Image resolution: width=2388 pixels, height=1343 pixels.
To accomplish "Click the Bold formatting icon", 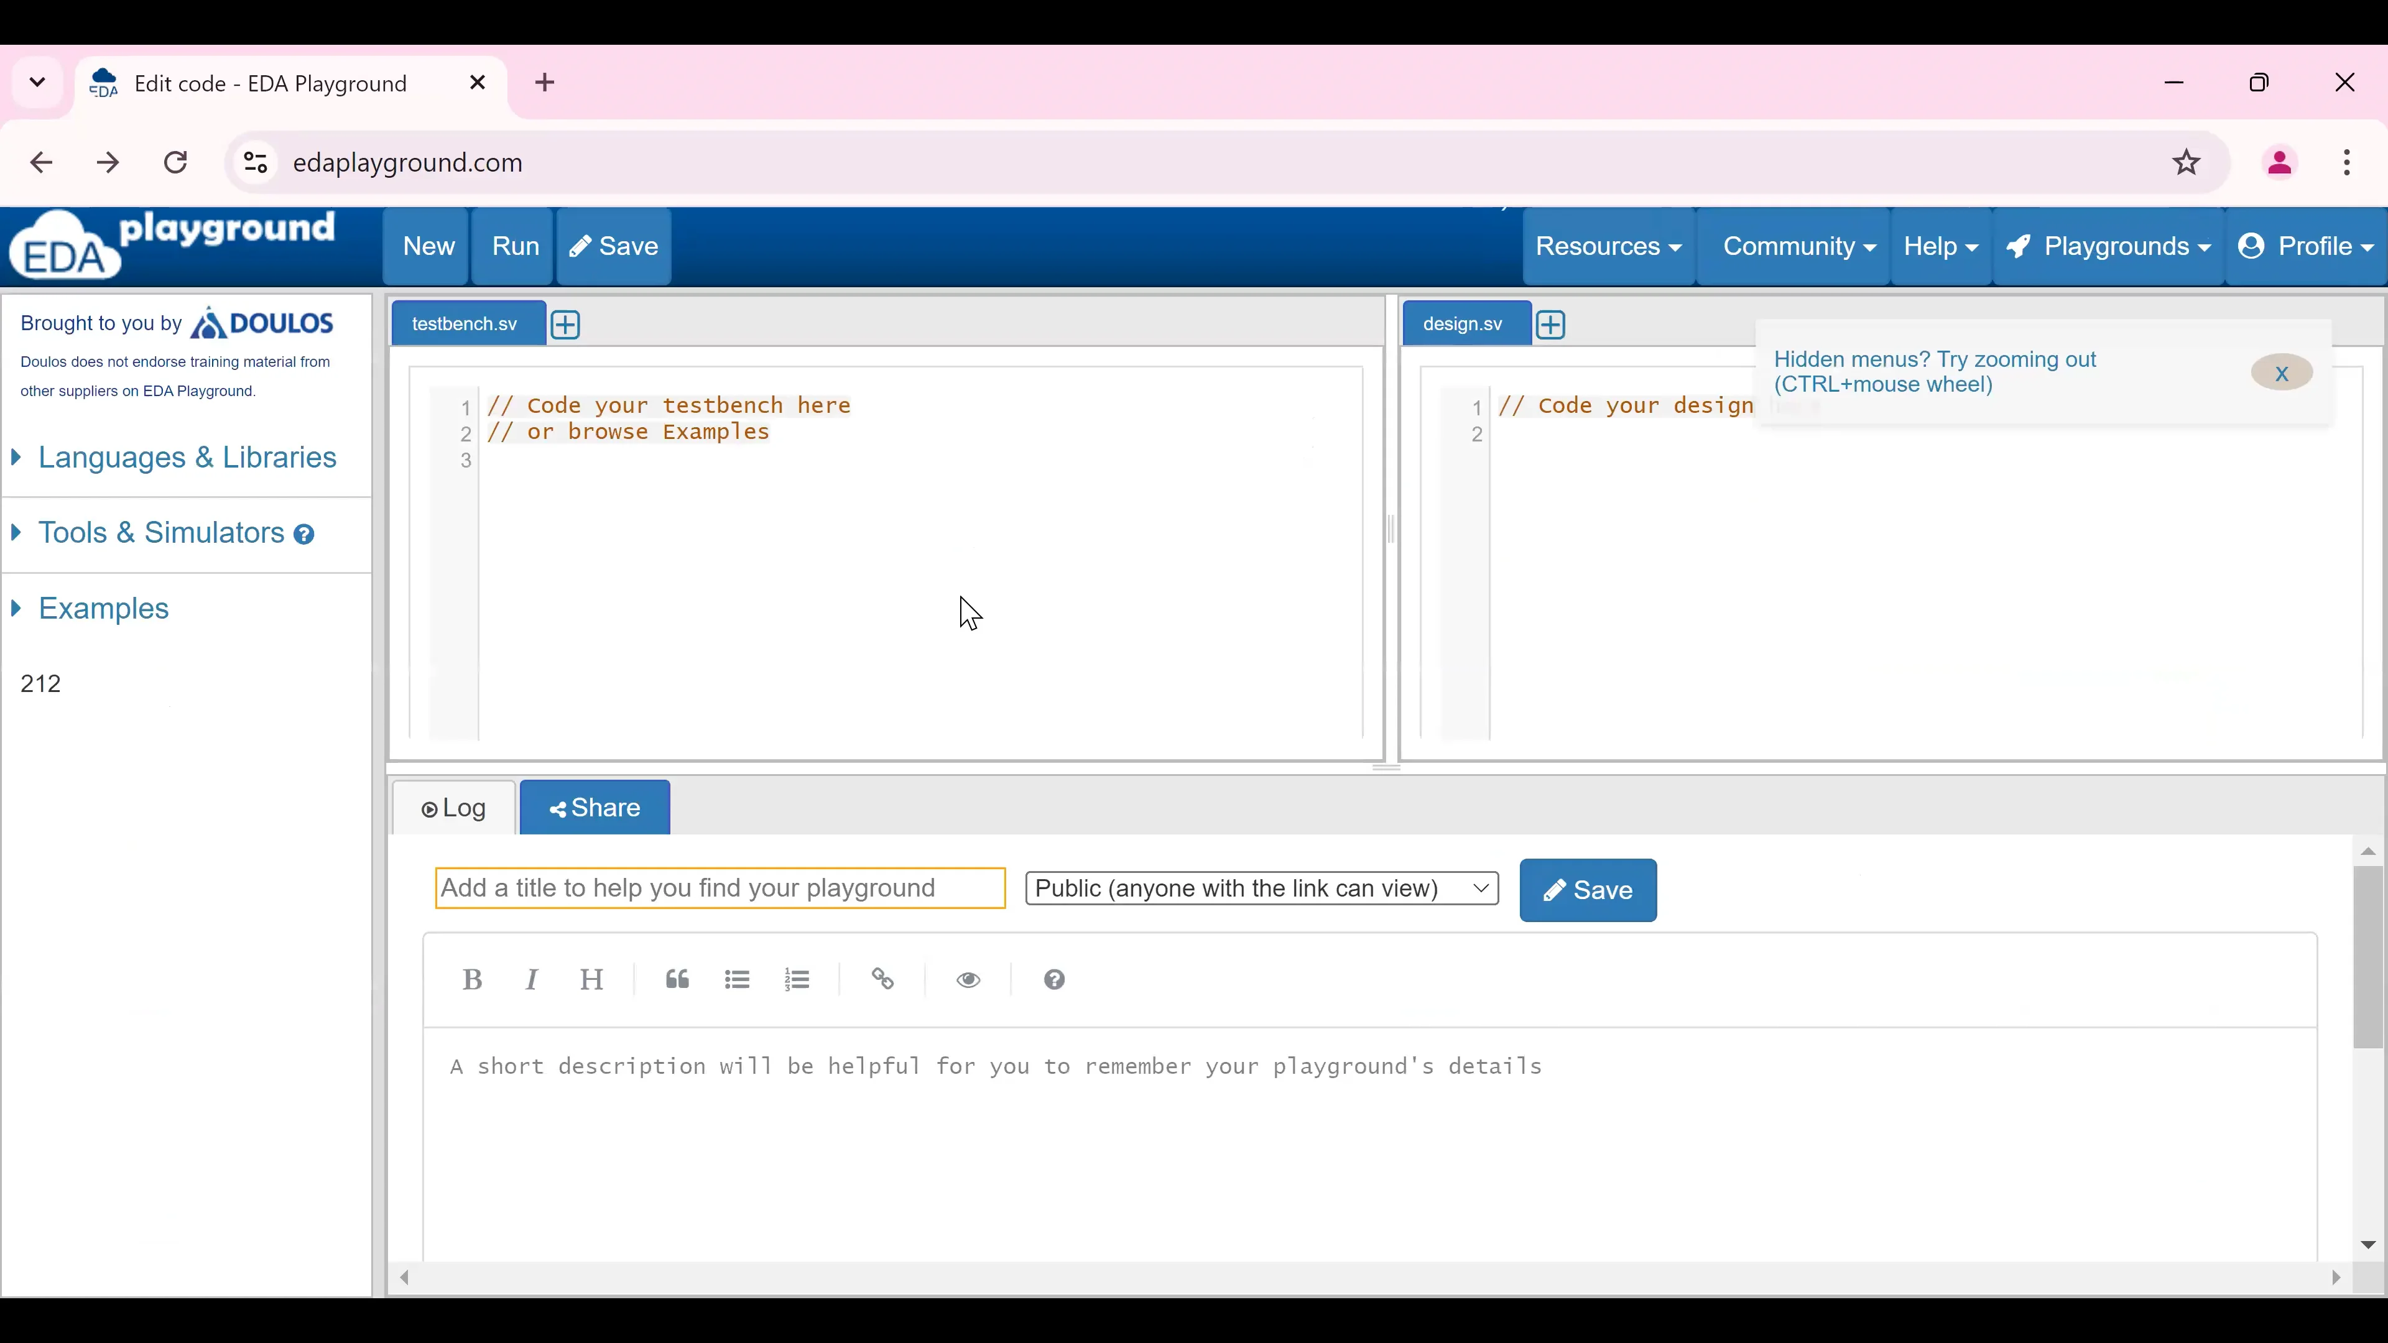I will coord(472,980).
